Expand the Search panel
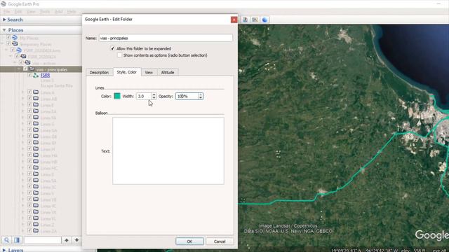The height and width of the screenshot is (252, 449). 4,20
